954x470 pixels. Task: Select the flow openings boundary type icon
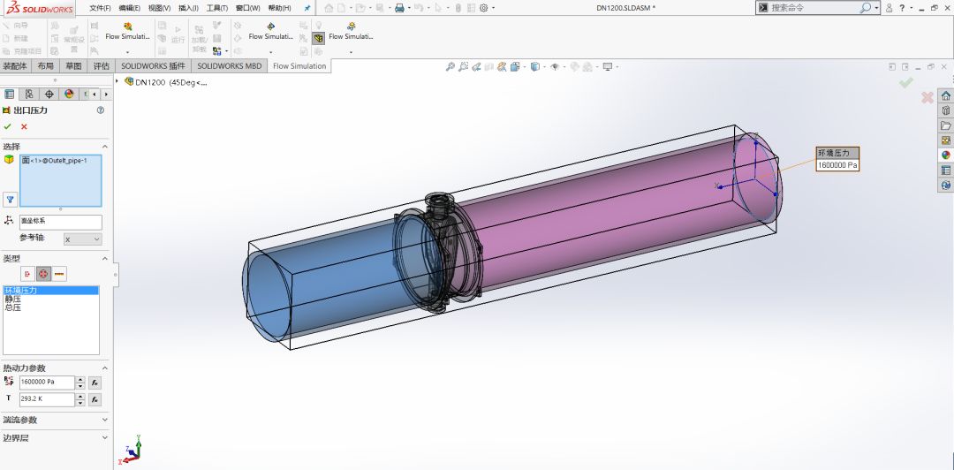pyautogui.click(x=27, y=274)
